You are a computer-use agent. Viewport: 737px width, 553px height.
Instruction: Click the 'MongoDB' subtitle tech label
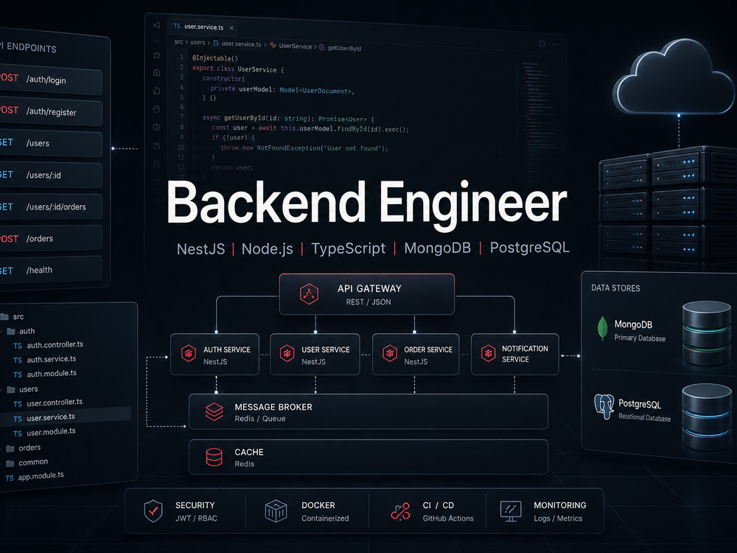point(438,248)
